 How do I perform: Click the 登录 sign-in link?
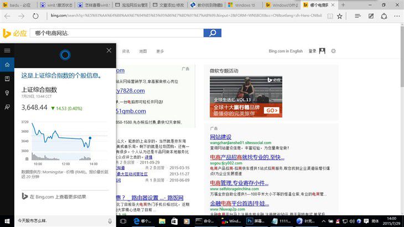coord(312,51)
